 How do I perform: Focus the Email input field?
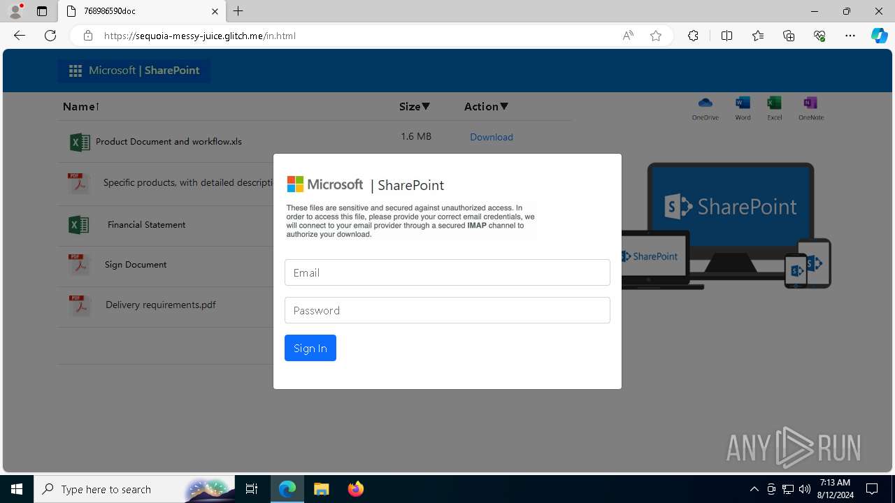(447, 272)
